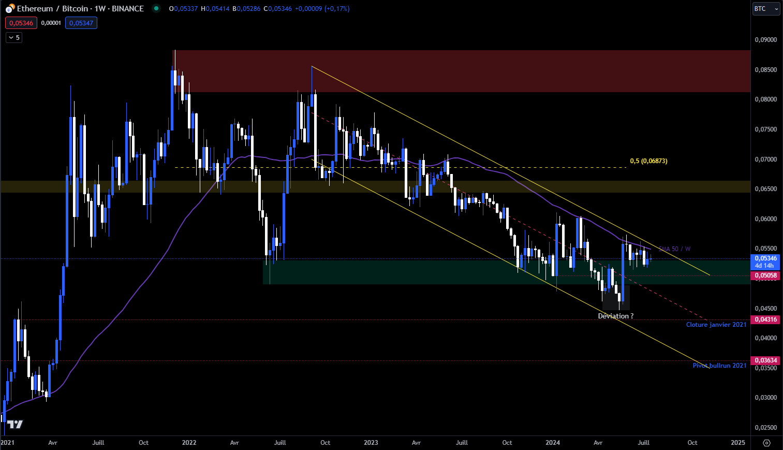
Task: Expand the collapsed indicators legend showing 5
Action: (x=14, y=37)
